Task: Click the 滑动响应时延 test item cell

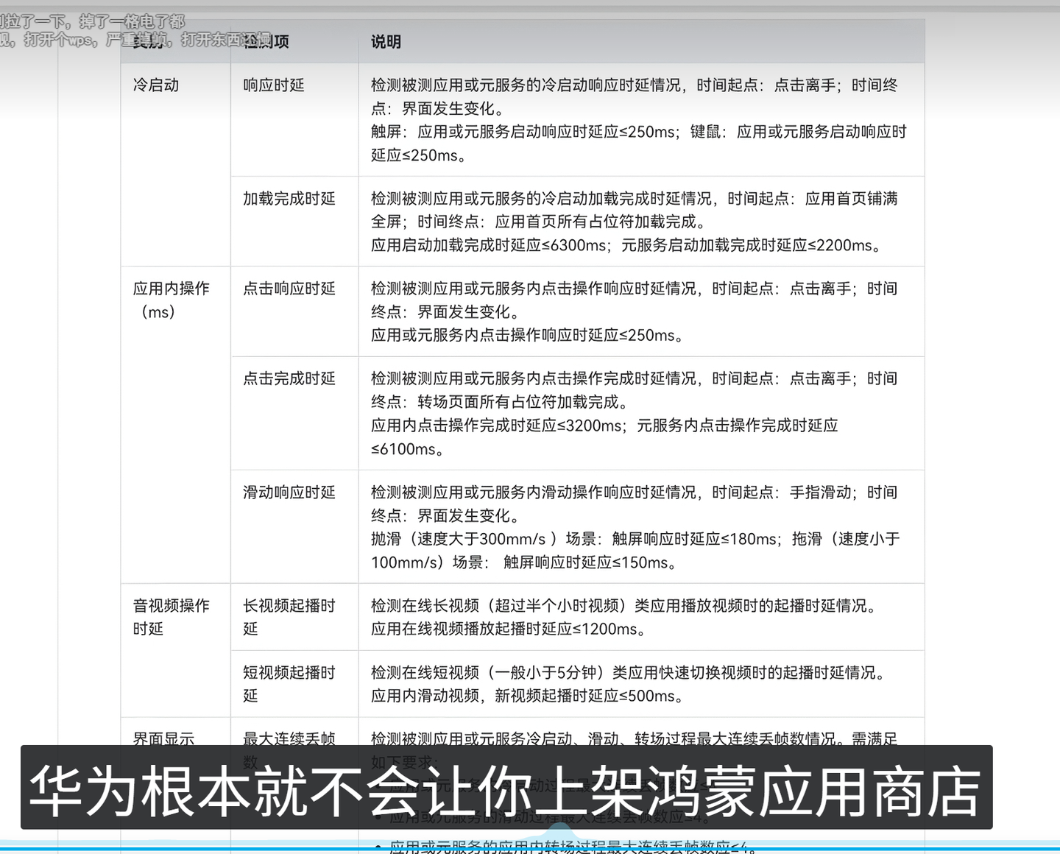Action: pyautogui.click(x=294, y=526)
